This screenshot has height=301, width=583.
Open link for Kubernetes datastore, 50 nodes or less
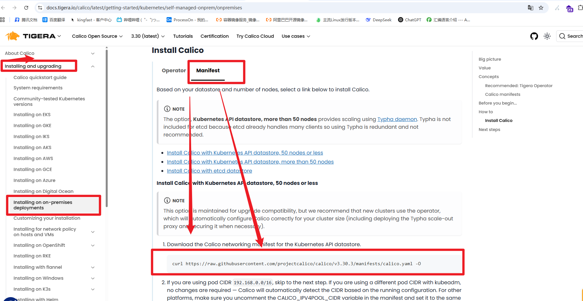click(245, 153)
